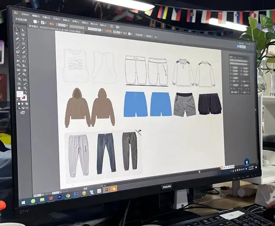
Task: Select the Paintbrush tool
Action: tap(18, 47)
